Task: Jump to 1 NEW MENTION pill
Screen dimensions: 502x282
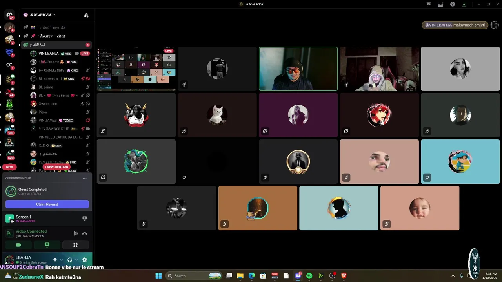Action: [56, 167]
